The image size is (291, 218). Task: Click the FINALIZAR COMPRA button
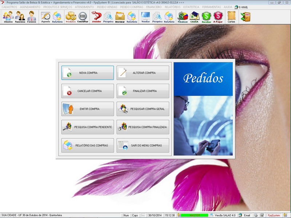[x=143, y=91]
